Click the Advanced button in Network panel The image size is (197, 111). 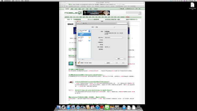click(119, 59)
